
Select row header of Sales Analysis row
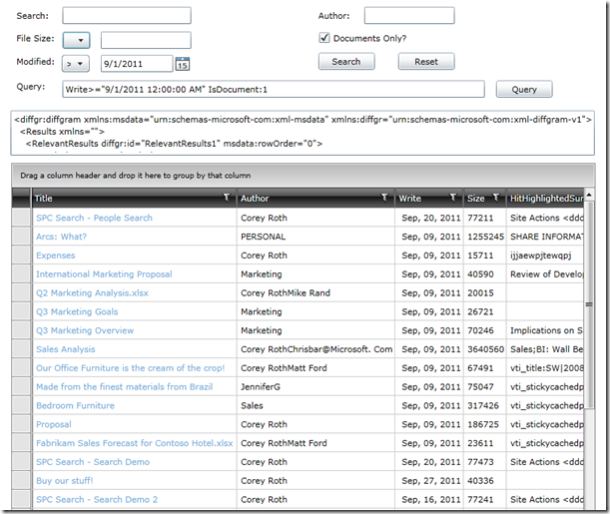pos(21,349)
